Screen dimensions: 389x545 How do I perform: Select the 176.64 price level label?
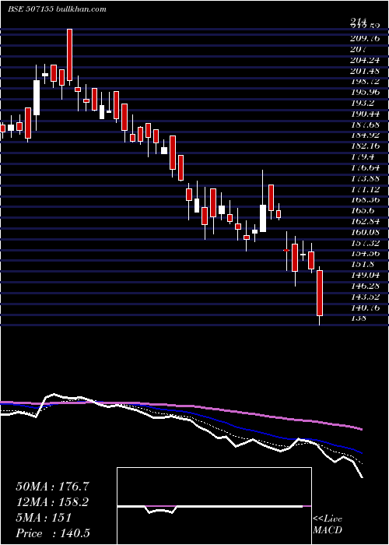click(x=364, y=167)
